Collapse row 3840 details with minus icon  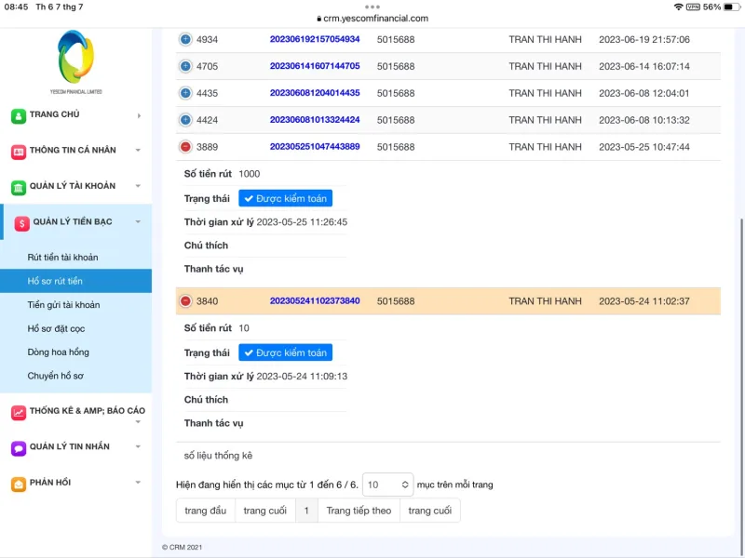185,301
